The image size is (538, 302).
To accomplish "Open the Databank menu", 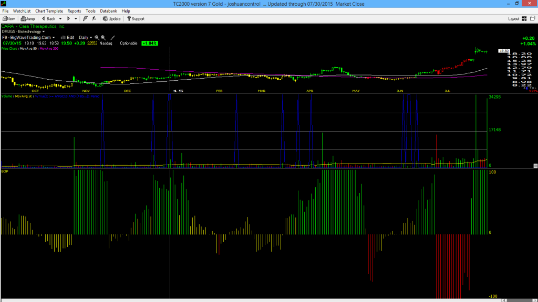I will pyautogui.click(x=108, y=11).
